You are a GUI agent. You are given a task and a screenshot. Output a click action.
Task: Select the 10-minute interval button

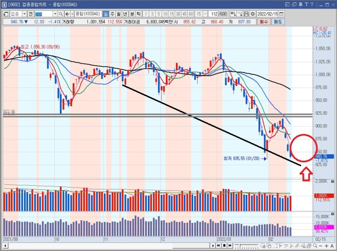pos(165,14)
